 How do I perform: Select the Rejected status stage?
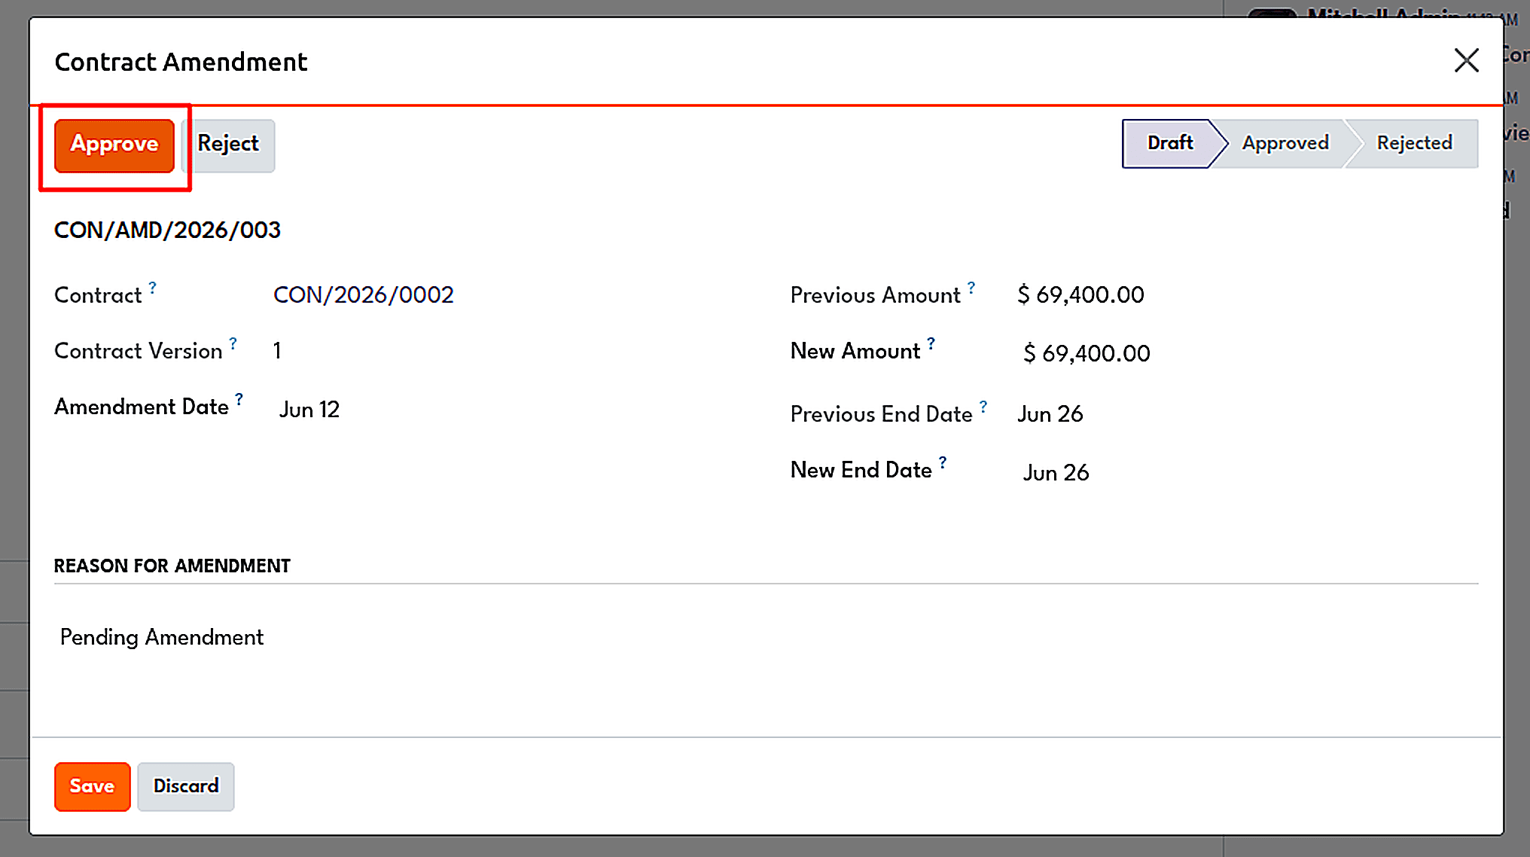click(1414, 143)
